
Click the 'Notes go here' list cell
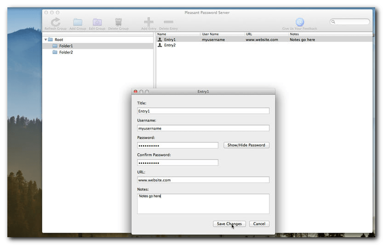point(303,40)
